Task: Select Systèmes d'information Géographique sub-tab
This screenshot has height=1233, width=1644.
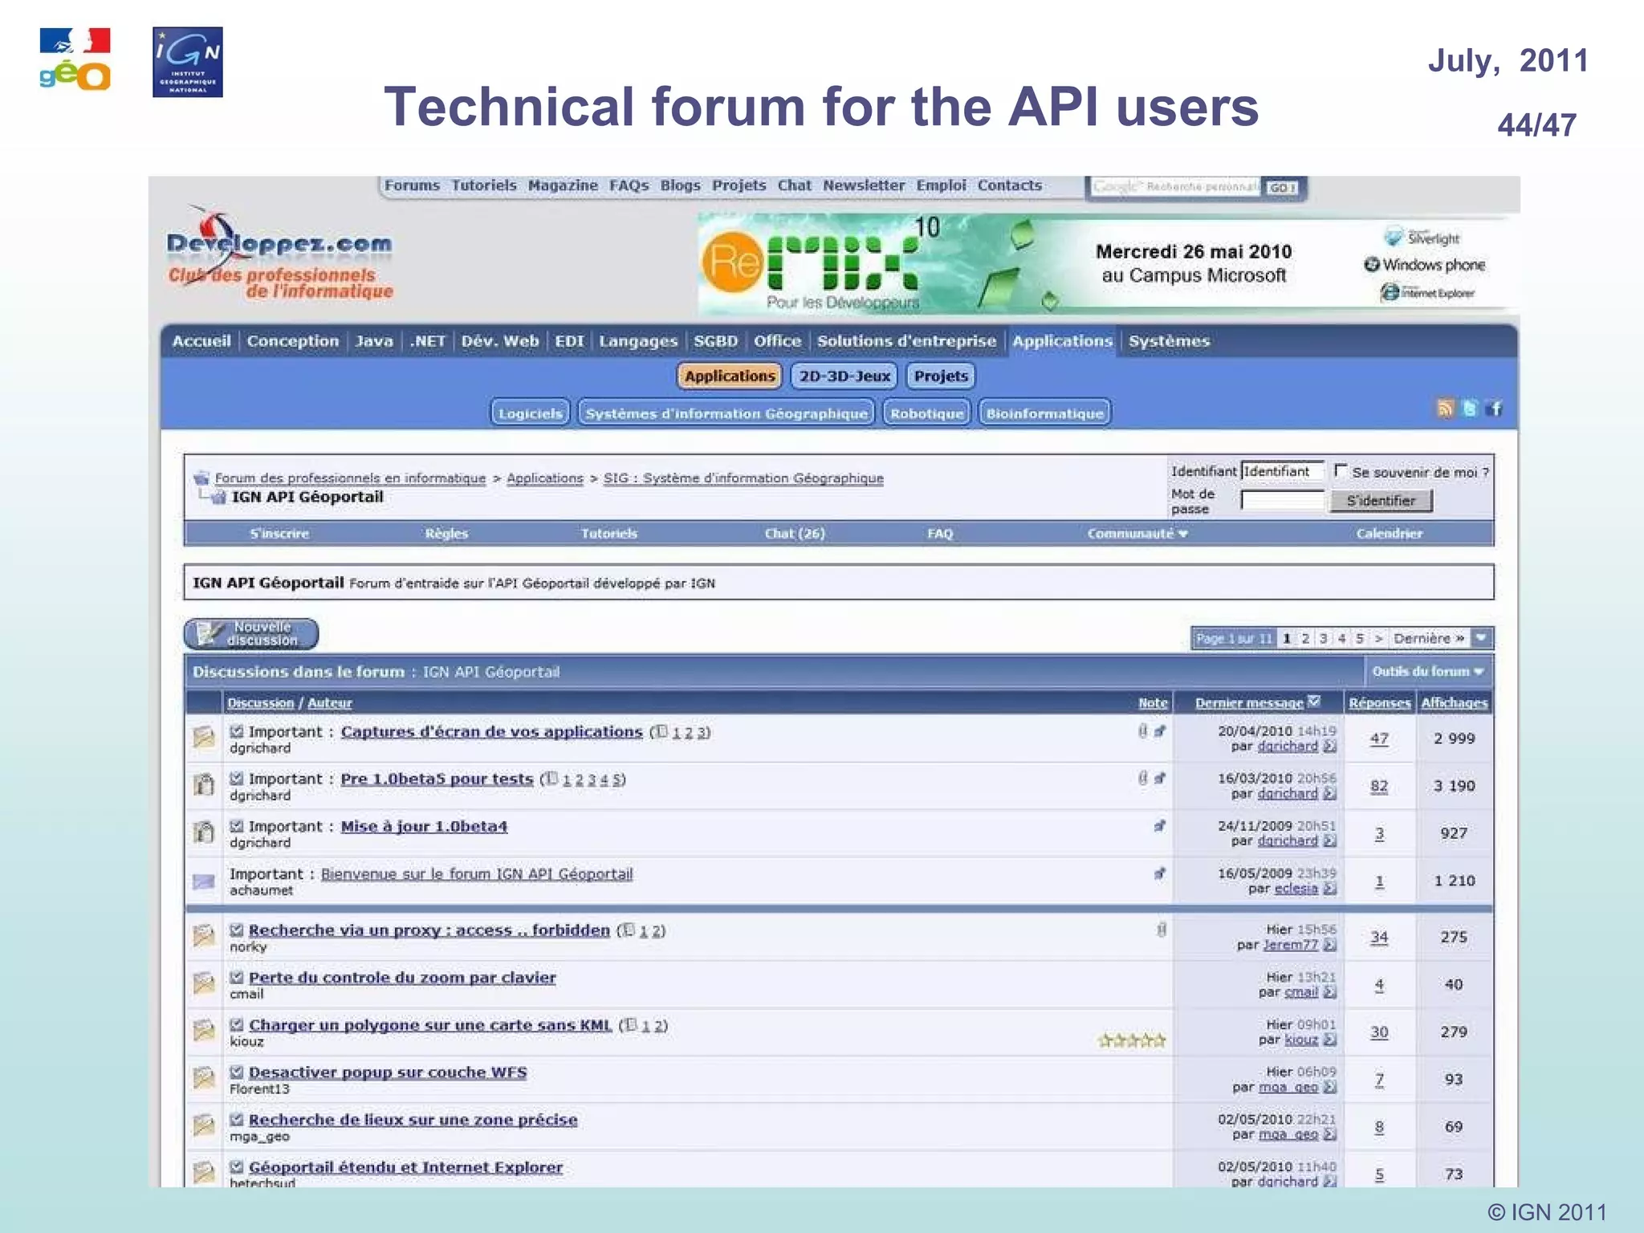Action: tap(726, 413)
